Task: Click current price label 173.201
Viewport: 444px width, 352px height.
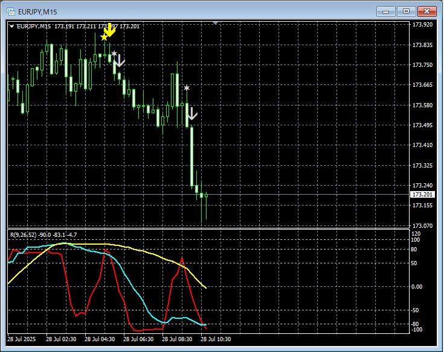Action: click(422, 194)
